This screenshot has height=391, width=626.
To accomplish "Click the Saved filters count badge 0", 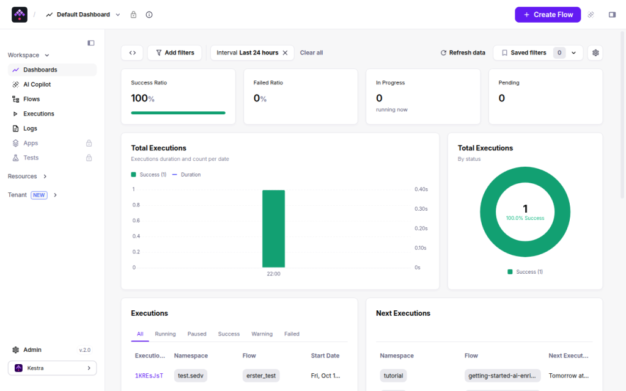I will [x=559, y=53].
